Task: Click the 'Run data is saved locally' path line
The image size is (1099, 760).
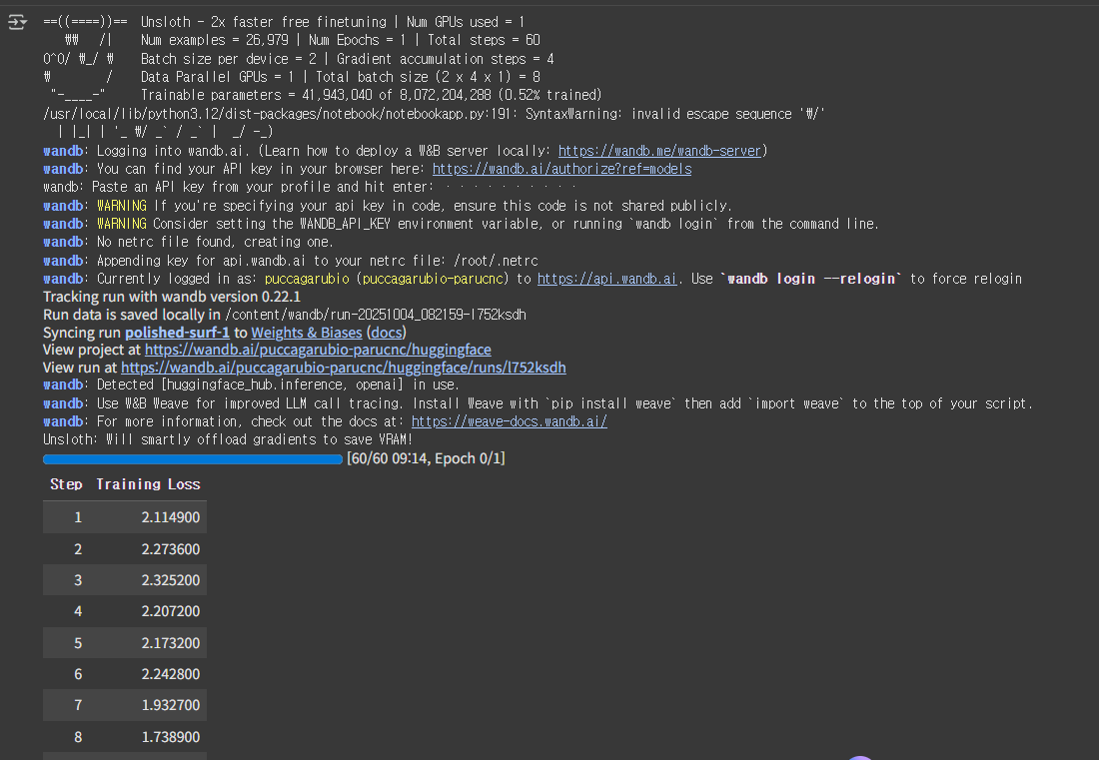Action: pyautogui.click(x=285, y=315)
